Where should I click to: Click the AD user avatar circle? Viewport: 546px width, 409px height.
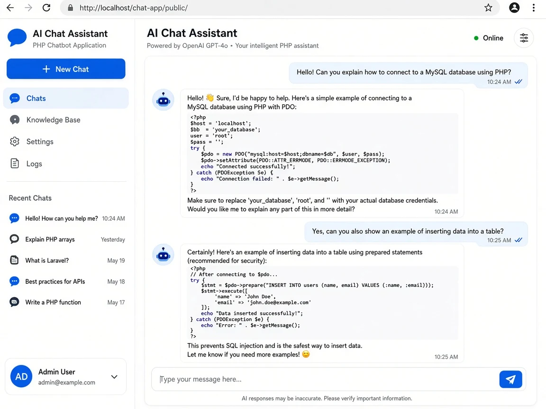[x=21, y=376]
